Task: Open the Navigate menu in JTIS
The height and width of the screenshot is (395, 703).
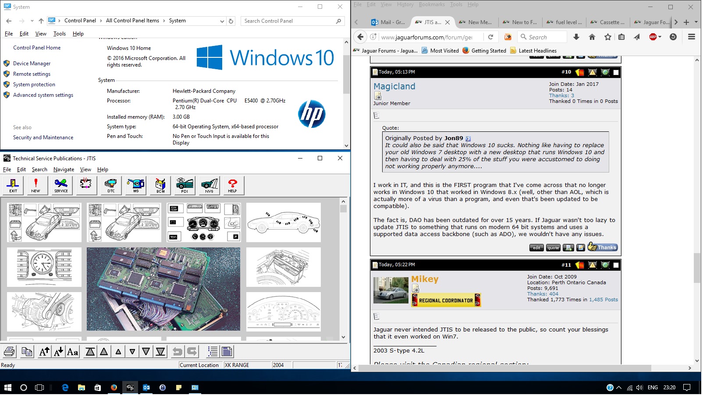Action: [64, 169]
